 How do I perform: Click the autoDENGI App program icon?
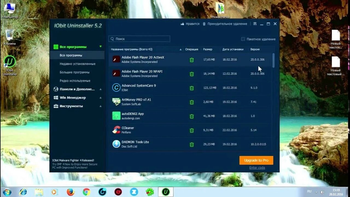click(x=116, y=116)
